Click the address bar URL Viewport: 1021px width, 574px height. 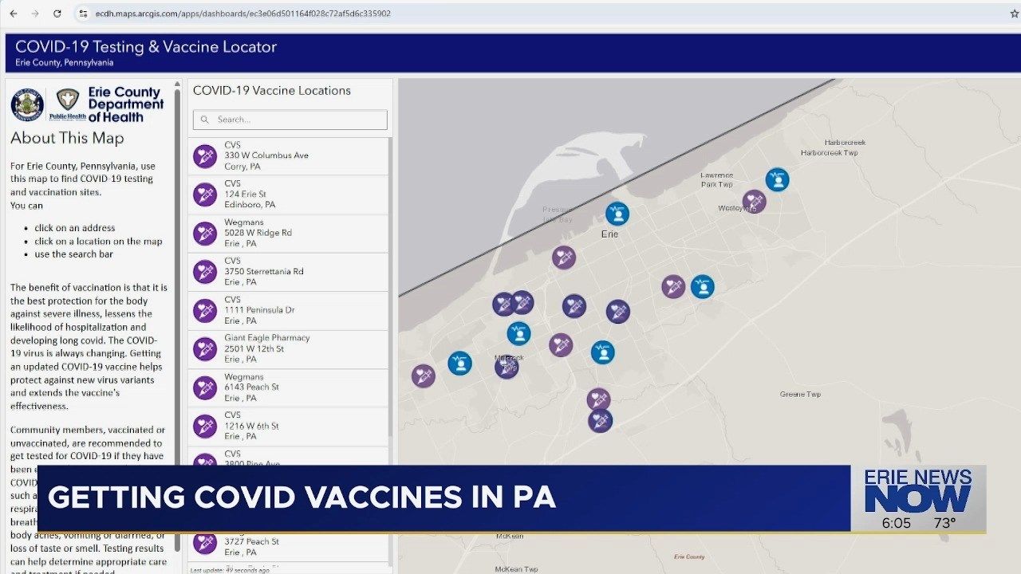pyautogui.click(x=243, y=14)
